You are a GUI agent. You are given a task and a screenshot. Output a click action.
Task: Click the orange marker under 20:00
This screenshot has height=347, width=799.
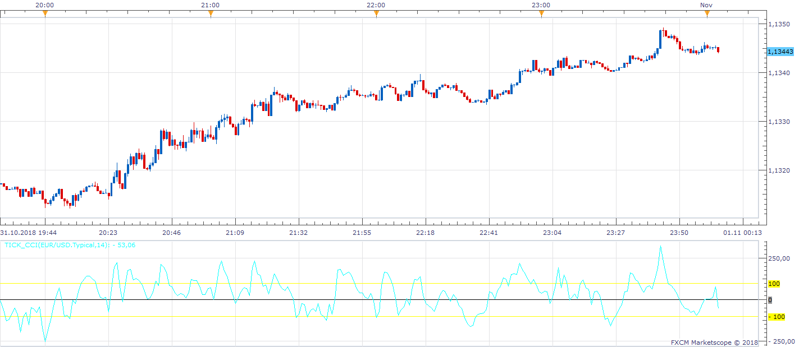coord(45,14)
